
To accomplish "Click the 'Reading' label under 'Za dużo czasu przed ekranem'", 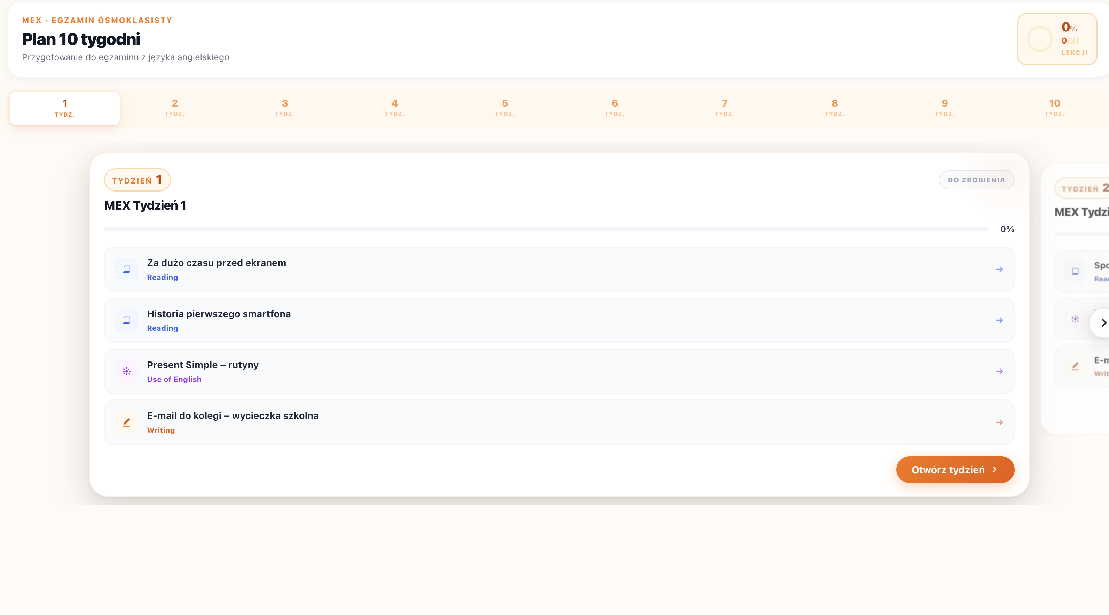I will click(x=162, y=277).
